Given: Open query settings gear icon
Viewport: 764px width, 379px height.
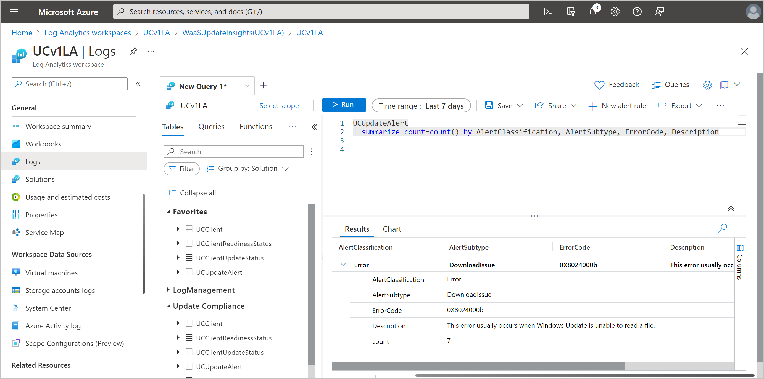Looking at the screenshot, I should (x=707, y=85).
